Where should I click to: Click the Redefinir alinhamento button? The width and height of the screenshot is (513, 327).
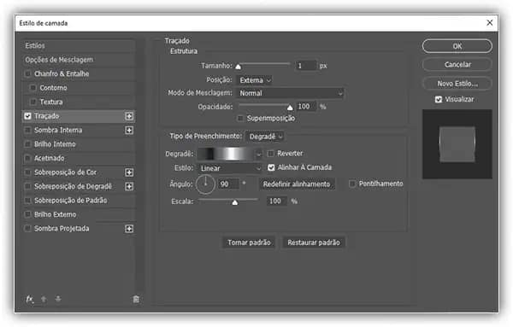click(297, 184)
